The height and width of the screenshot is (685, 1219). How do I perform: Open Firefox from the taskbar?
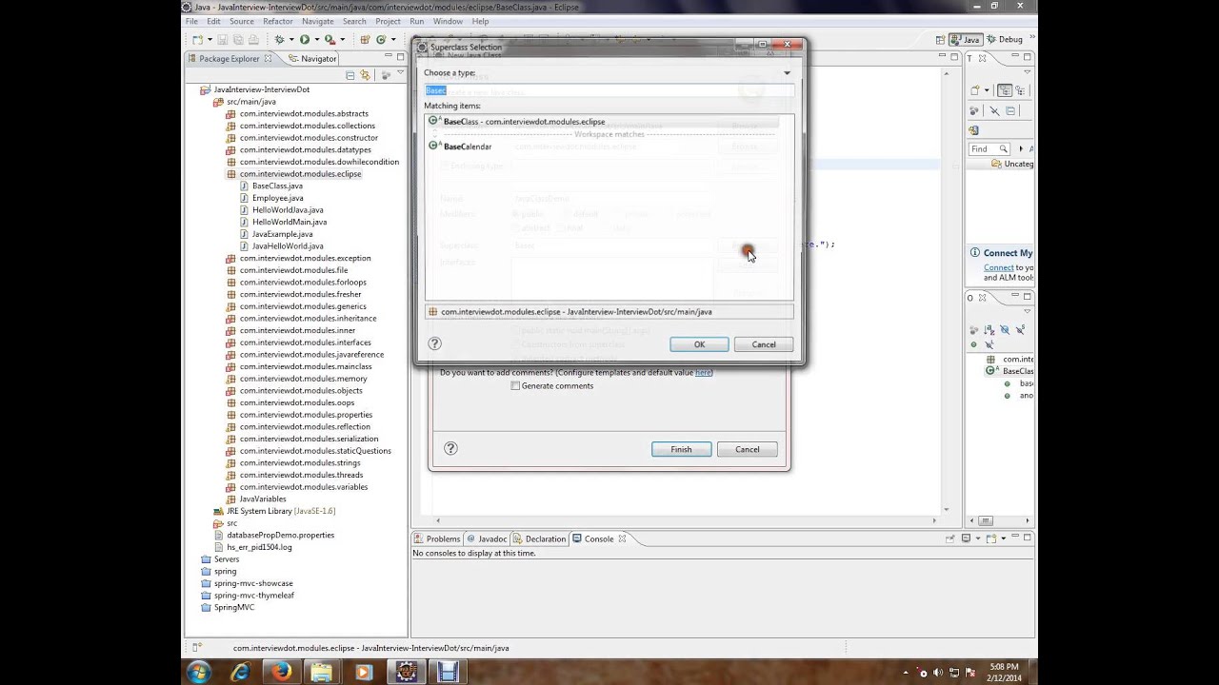click(x=281, y=672)
